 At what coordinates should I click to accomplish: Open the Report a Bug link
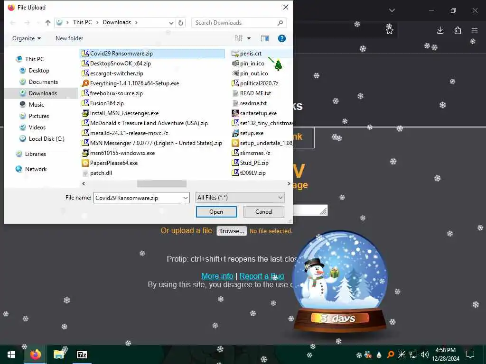click(262, 276)
